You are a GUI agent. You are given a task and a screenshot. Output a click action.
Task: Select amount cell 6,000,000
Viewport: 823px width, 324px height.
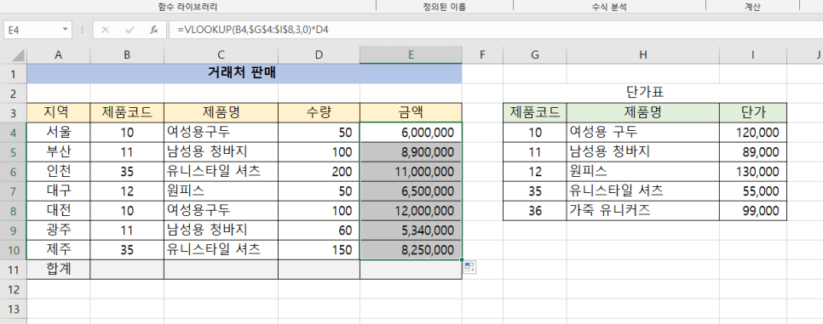(x=411, y=132)
